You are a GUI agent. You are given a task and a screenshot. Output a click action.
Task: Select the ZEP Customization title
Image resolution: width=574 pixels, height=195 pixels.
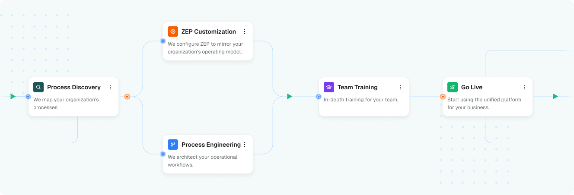(209, 31)
